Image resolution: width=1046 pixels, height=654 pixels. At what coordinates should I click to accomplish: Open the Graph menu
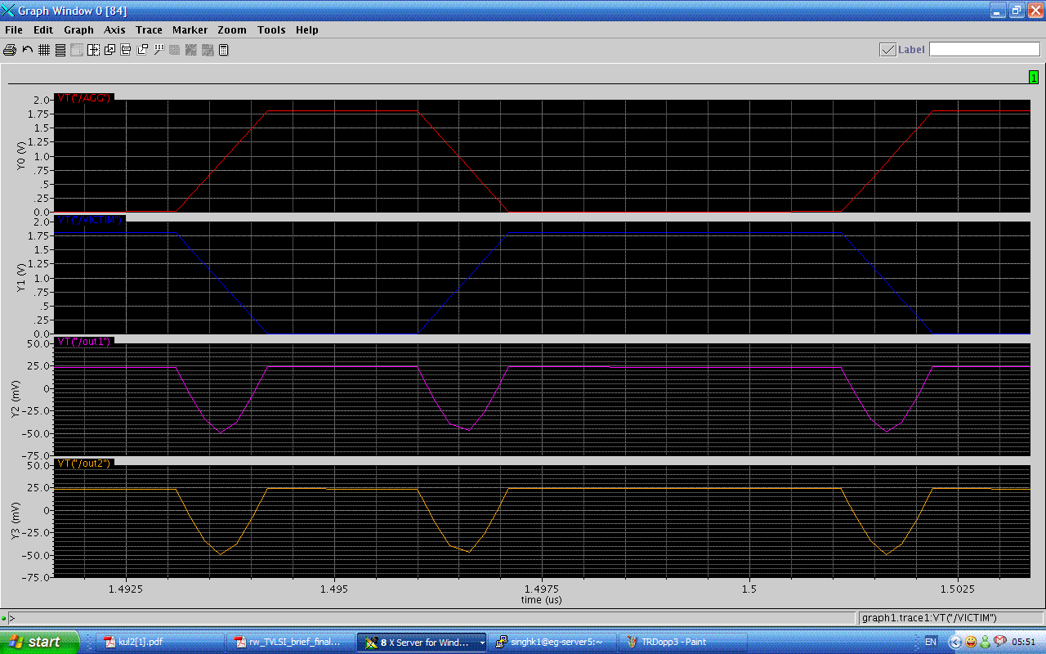79,30
